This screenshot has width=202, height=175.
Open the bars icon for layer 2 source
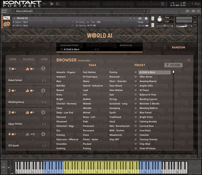tap(27, 91)
